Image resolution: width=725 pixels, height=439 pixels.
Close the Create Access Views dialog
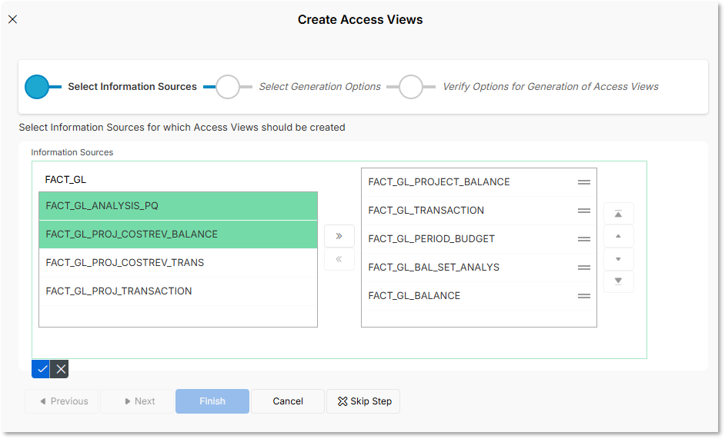[x=13, y=19]
